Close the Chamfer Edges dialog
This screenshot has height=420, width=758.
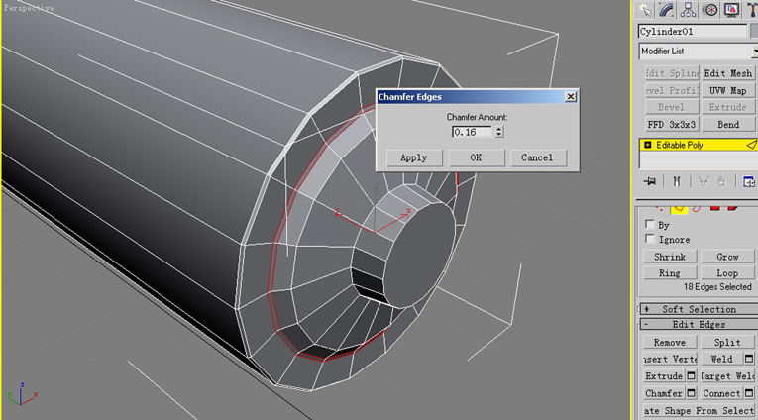(x=571, y=97)
